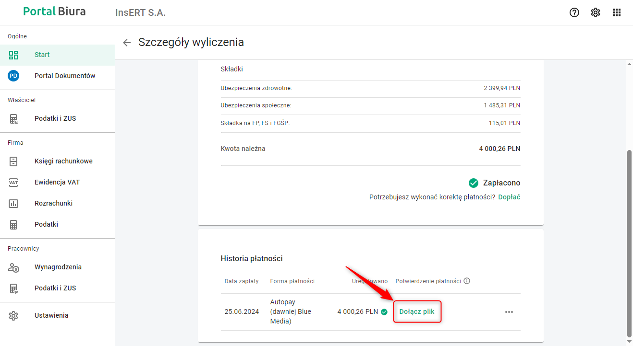Image resolution: width=633 pixels, height=346 pixels.
Task: Open the settings gear in top bar
Action: 596,13
